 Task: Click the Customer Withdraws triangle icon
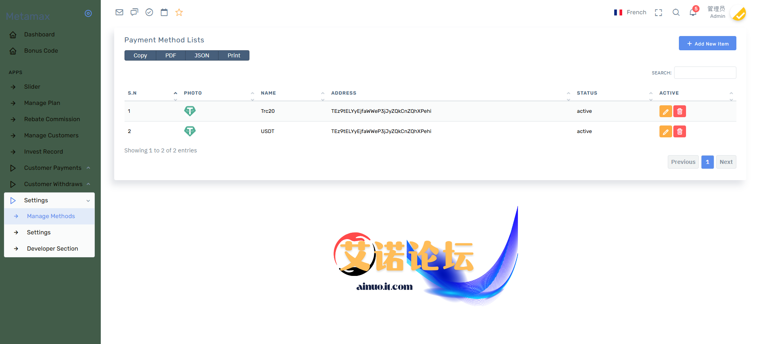pyautogui.click(x=13, y=184)
